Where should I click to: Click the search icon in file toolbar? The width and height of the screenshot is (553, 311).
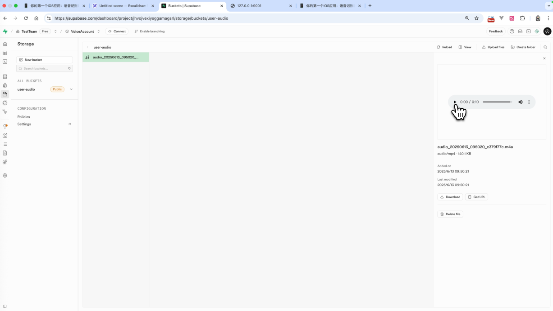545,47
